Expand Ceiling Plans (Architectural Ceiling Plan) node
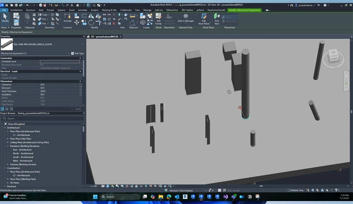 (x=8, y=142)
